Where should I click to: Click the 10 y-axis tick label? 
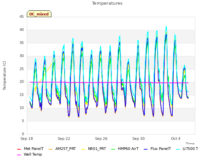pyautogui.click(x=21, y=108)
